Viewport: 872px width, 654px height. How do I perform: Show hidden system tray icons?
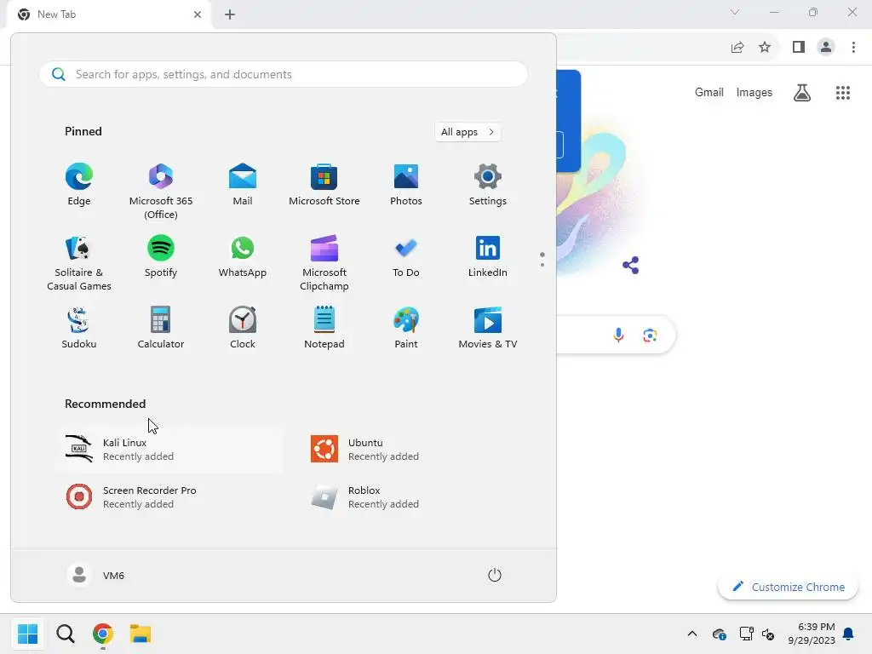click(x=691, y=634)
